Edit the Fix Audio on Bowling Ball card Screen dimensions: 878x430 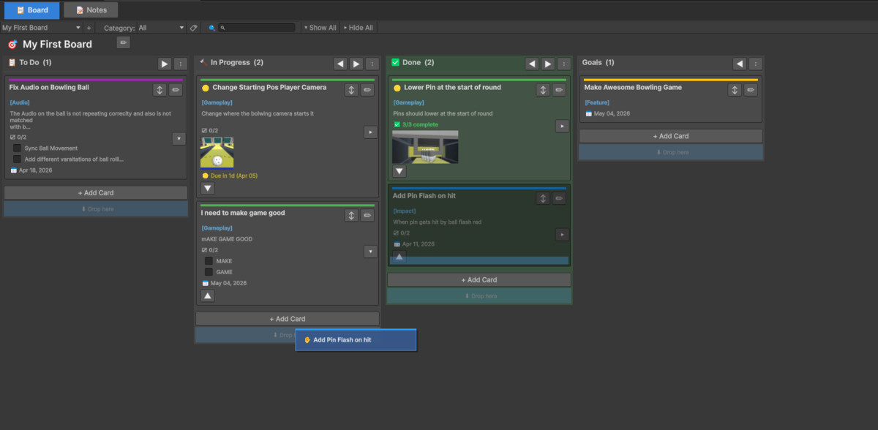[x=176, y=90]
